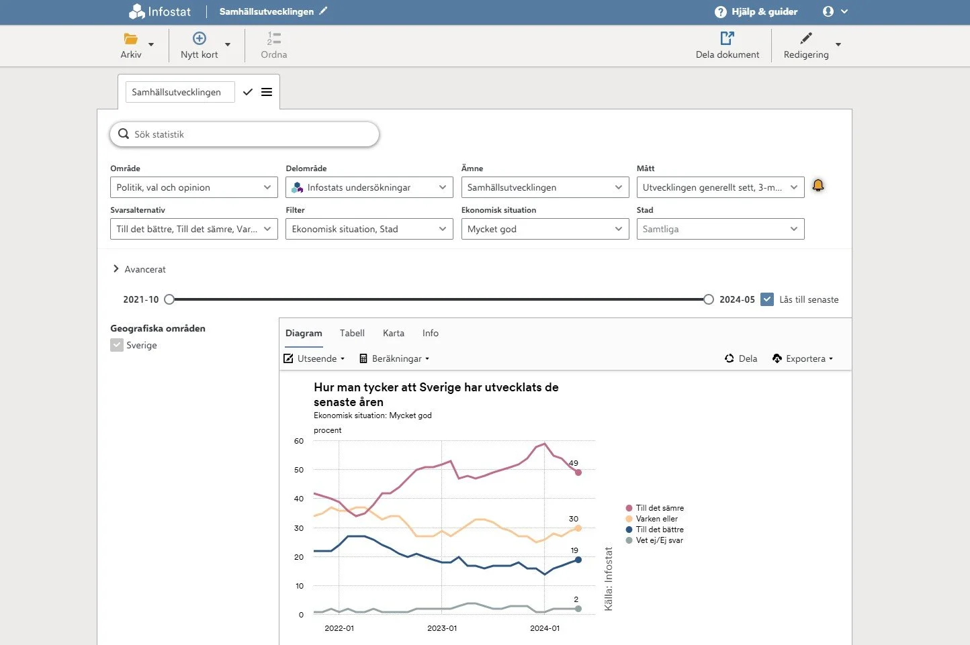This screenshot has height=645, width=970.
Task: Click the Varken eller endpoint 30
Action: click(x=578, y=528)
